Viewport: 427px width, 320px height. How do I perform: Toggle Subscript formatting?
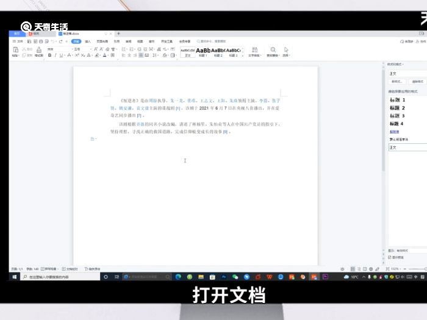[x=83, y=55]
